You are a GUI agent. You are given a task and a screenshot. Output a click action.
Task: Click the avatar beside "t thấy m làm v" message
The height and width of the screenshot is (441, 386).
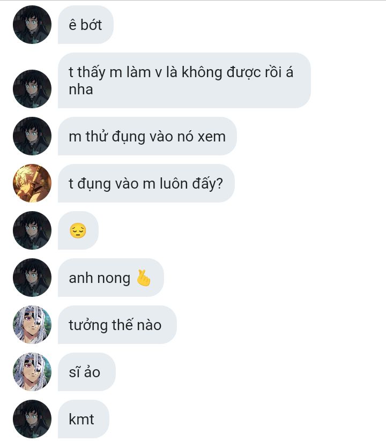32,89
